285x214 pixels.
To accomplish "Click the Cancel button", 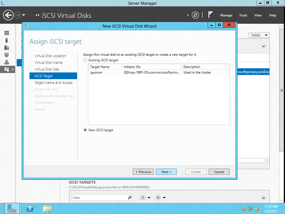I will tap(219, 171).
